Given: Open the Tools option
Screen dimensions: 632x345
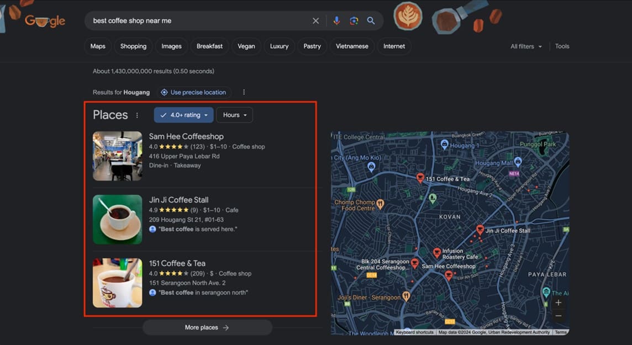Looking at the screenshot, I should (x=562, y=46).
